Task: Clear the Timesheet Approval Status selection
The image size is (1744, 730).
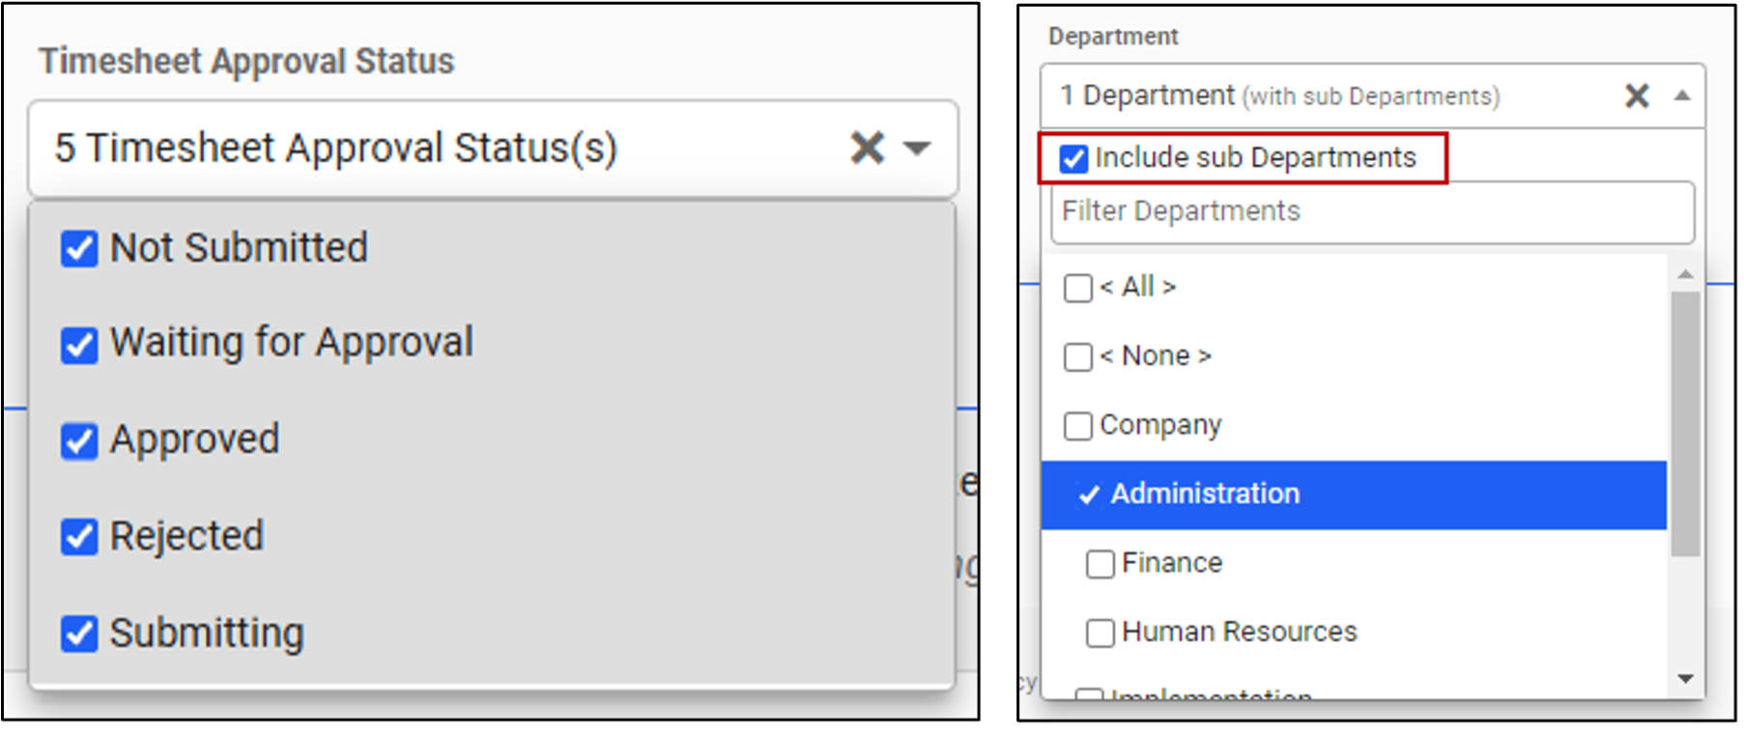Action: (x=867, y=148)
